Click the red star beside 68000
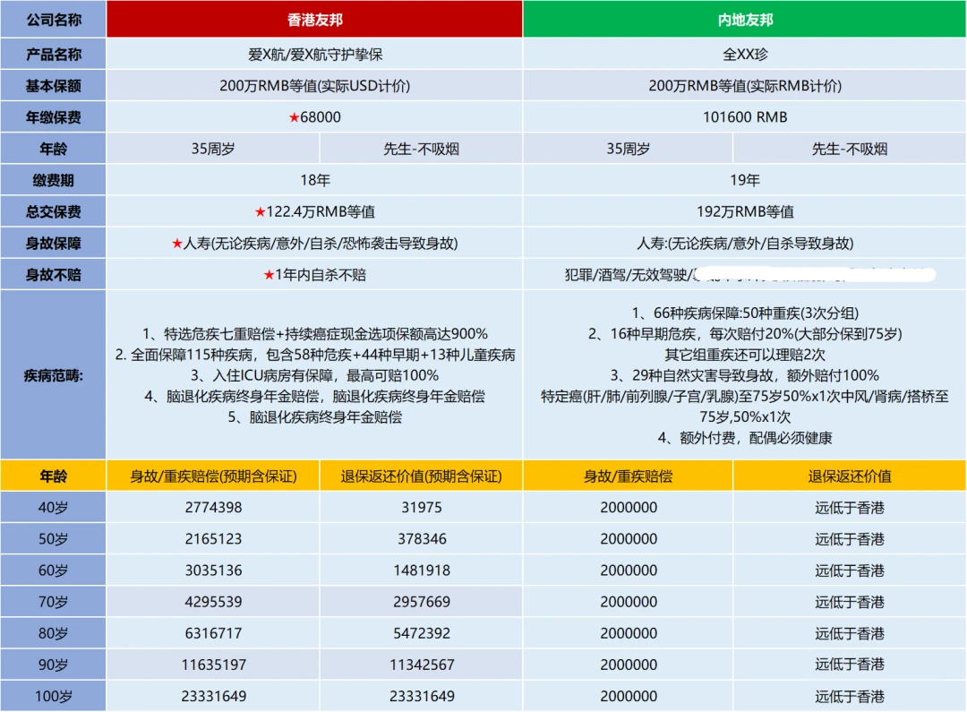Image resolution: width=967 pixels, height=712 pixels. click(293, 117)
